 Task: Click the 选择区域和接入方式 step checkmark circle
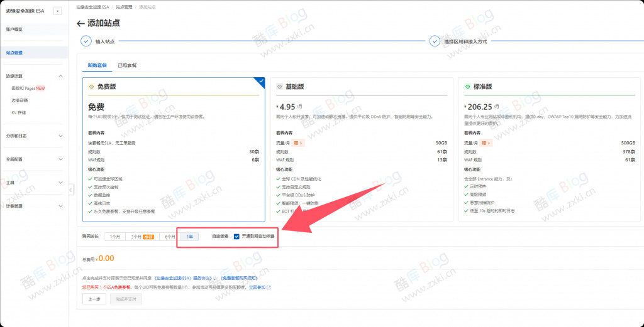(435, 41)
